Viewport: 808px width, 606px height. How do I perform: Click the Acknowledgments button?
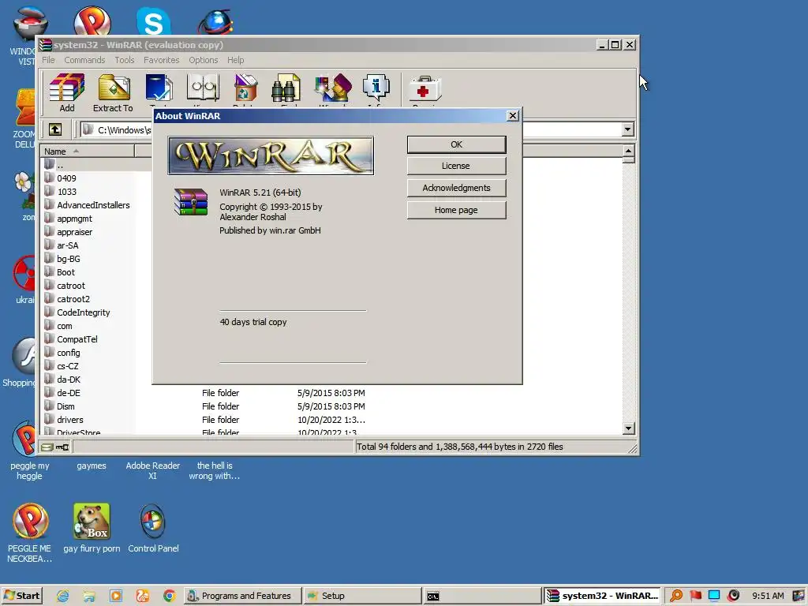click(457, 188)
